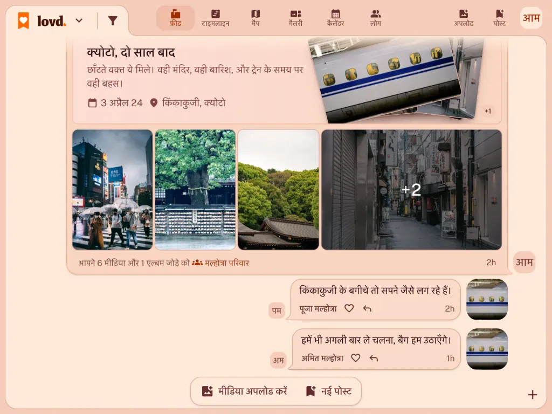Click the 2h timestamp on the post footer

click(x=491, y=263)
